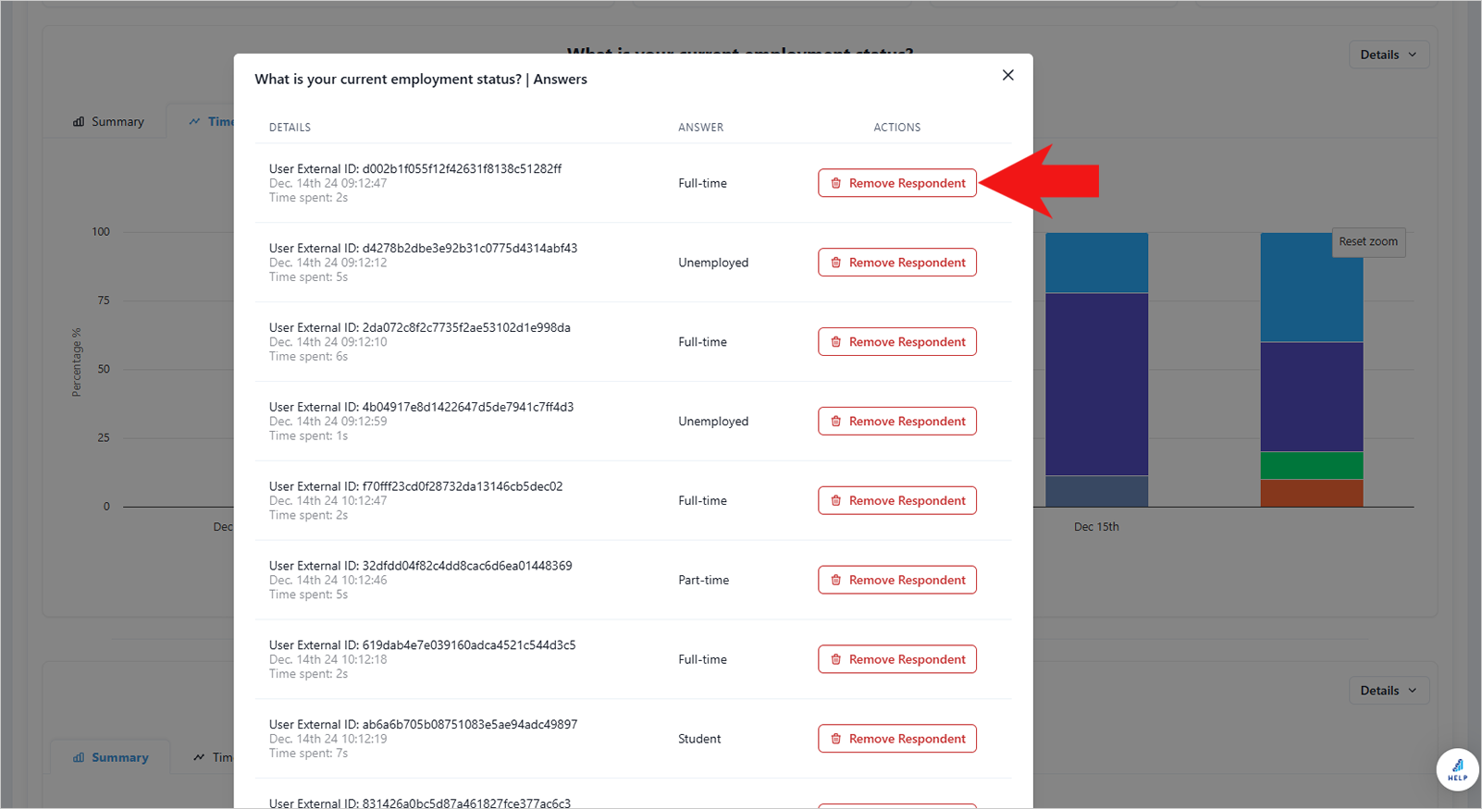This screenshot has width=1482, height=809.
Task: Expand the lower Details dropdown
Action: pyautogui.click(x=1388, y=691)
